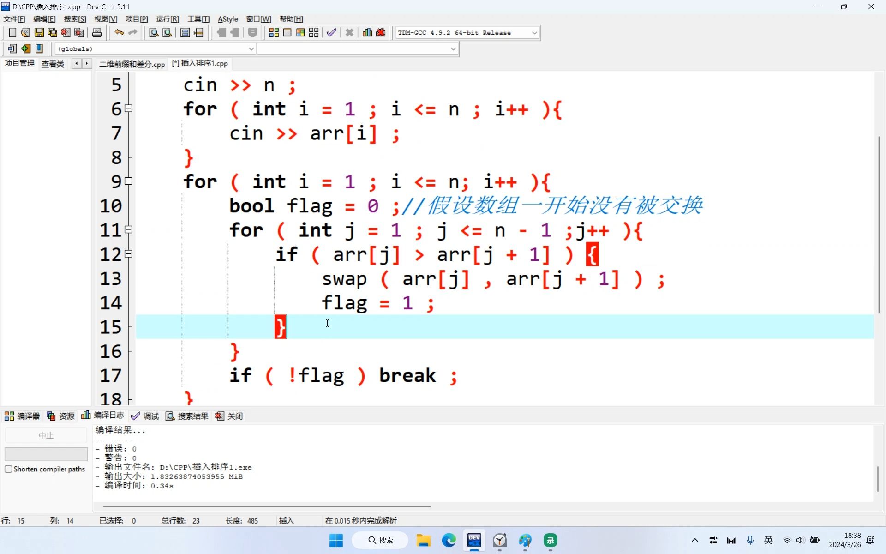The width and height of the screenshot is (886, 554).
Task: Click line 17 'if ( !flag ) break' code
Action: (343, 375)
